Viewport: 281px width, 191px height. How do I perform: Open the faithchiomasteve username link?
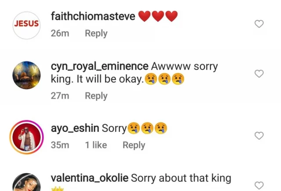[x=93, y=17]
